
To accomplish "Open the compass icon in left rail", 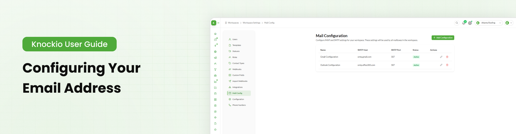I will pos(215,112).
